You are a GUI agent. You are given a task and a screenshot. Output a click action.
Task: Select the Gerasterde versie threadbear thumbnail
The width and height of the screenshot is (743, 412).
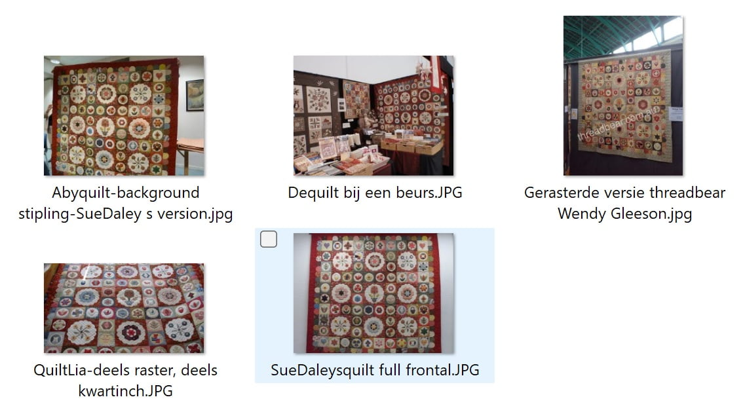coord(623,96)
